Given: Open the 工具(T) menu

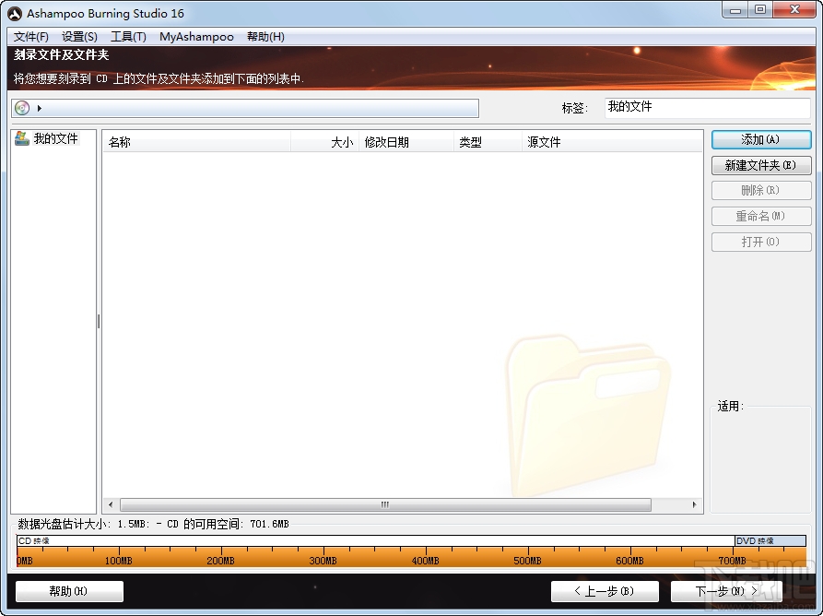Looking at the screenshot, I should point(128,36).
